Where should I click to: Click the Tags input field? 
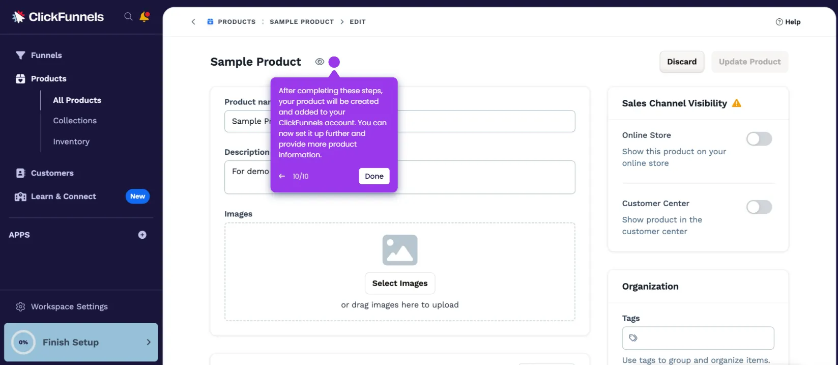pos(698,338)
